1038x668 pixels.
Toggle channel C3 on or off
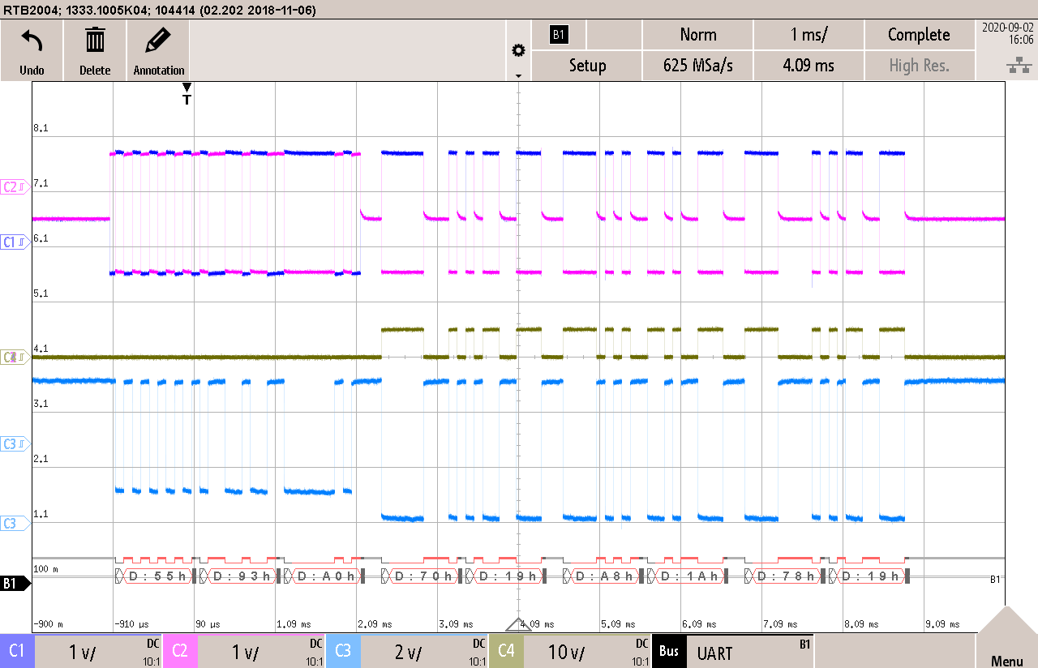click(x=343, y=651)
